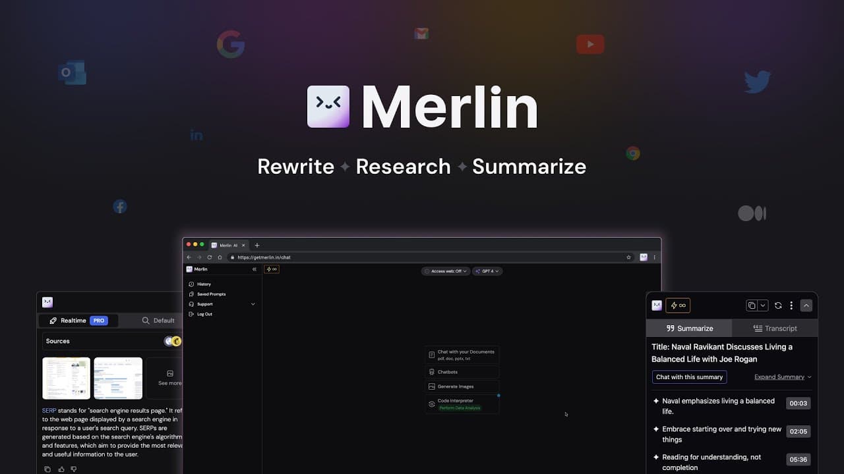Bookmark the page with star icon
The image size is (844, 474).
628,257
